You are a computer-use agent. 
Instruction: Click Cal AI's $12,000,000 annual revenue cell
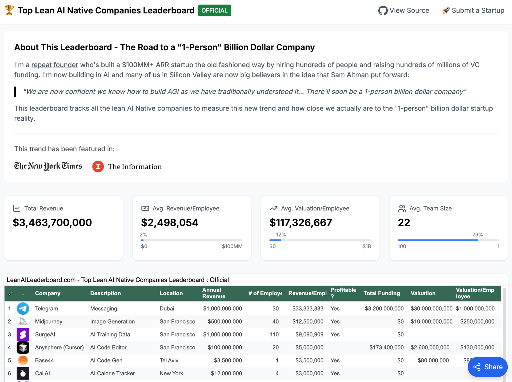[226, 373]
